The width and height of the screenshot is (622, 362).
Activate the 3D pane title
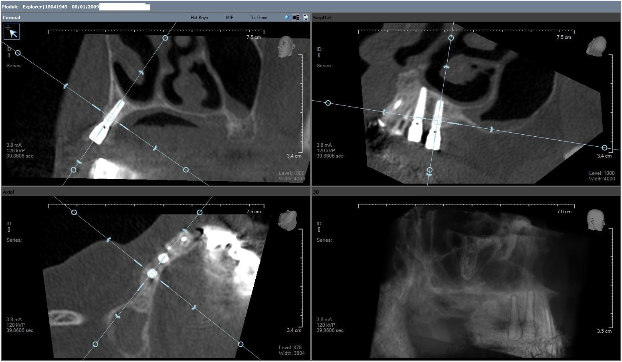pyautogui.click(x=316, y=192)
